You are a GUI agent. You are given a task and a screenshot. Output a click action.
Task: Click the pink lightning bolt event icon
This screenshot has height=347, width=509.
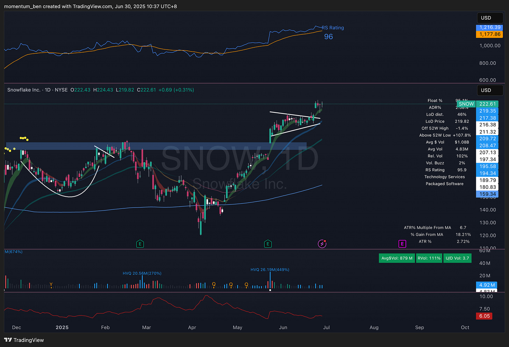tap(322, 244)
